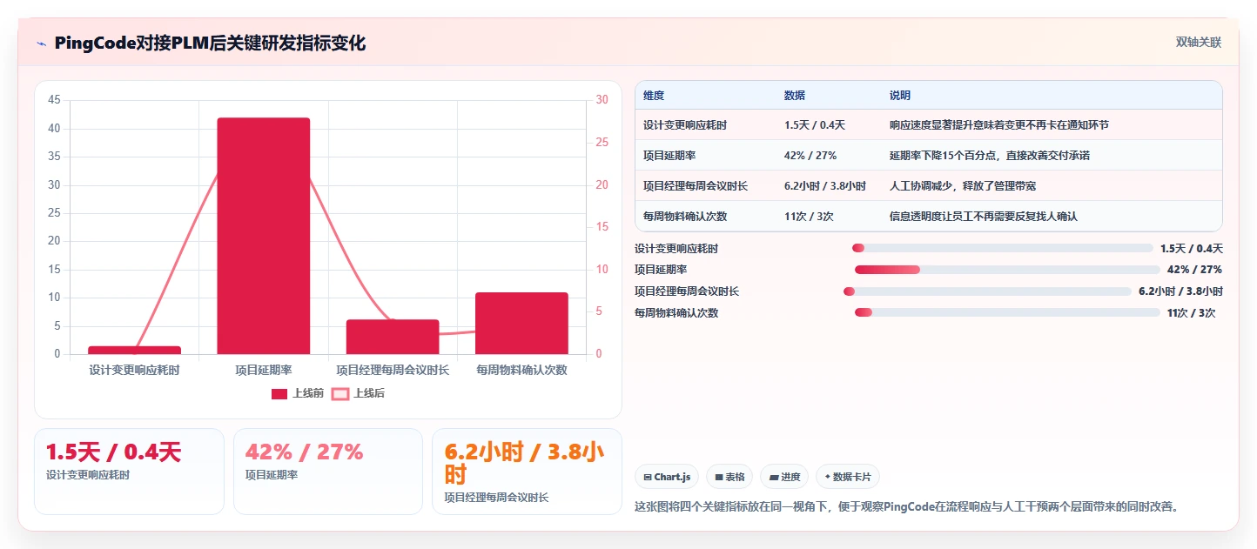1257x549 pixels.
Task: Select the 设计变更响应耗时 table row name
Action: (x=685, y=125)
